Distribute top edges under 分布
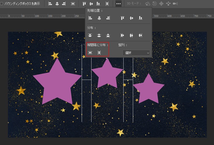 (x=90, y=35)
